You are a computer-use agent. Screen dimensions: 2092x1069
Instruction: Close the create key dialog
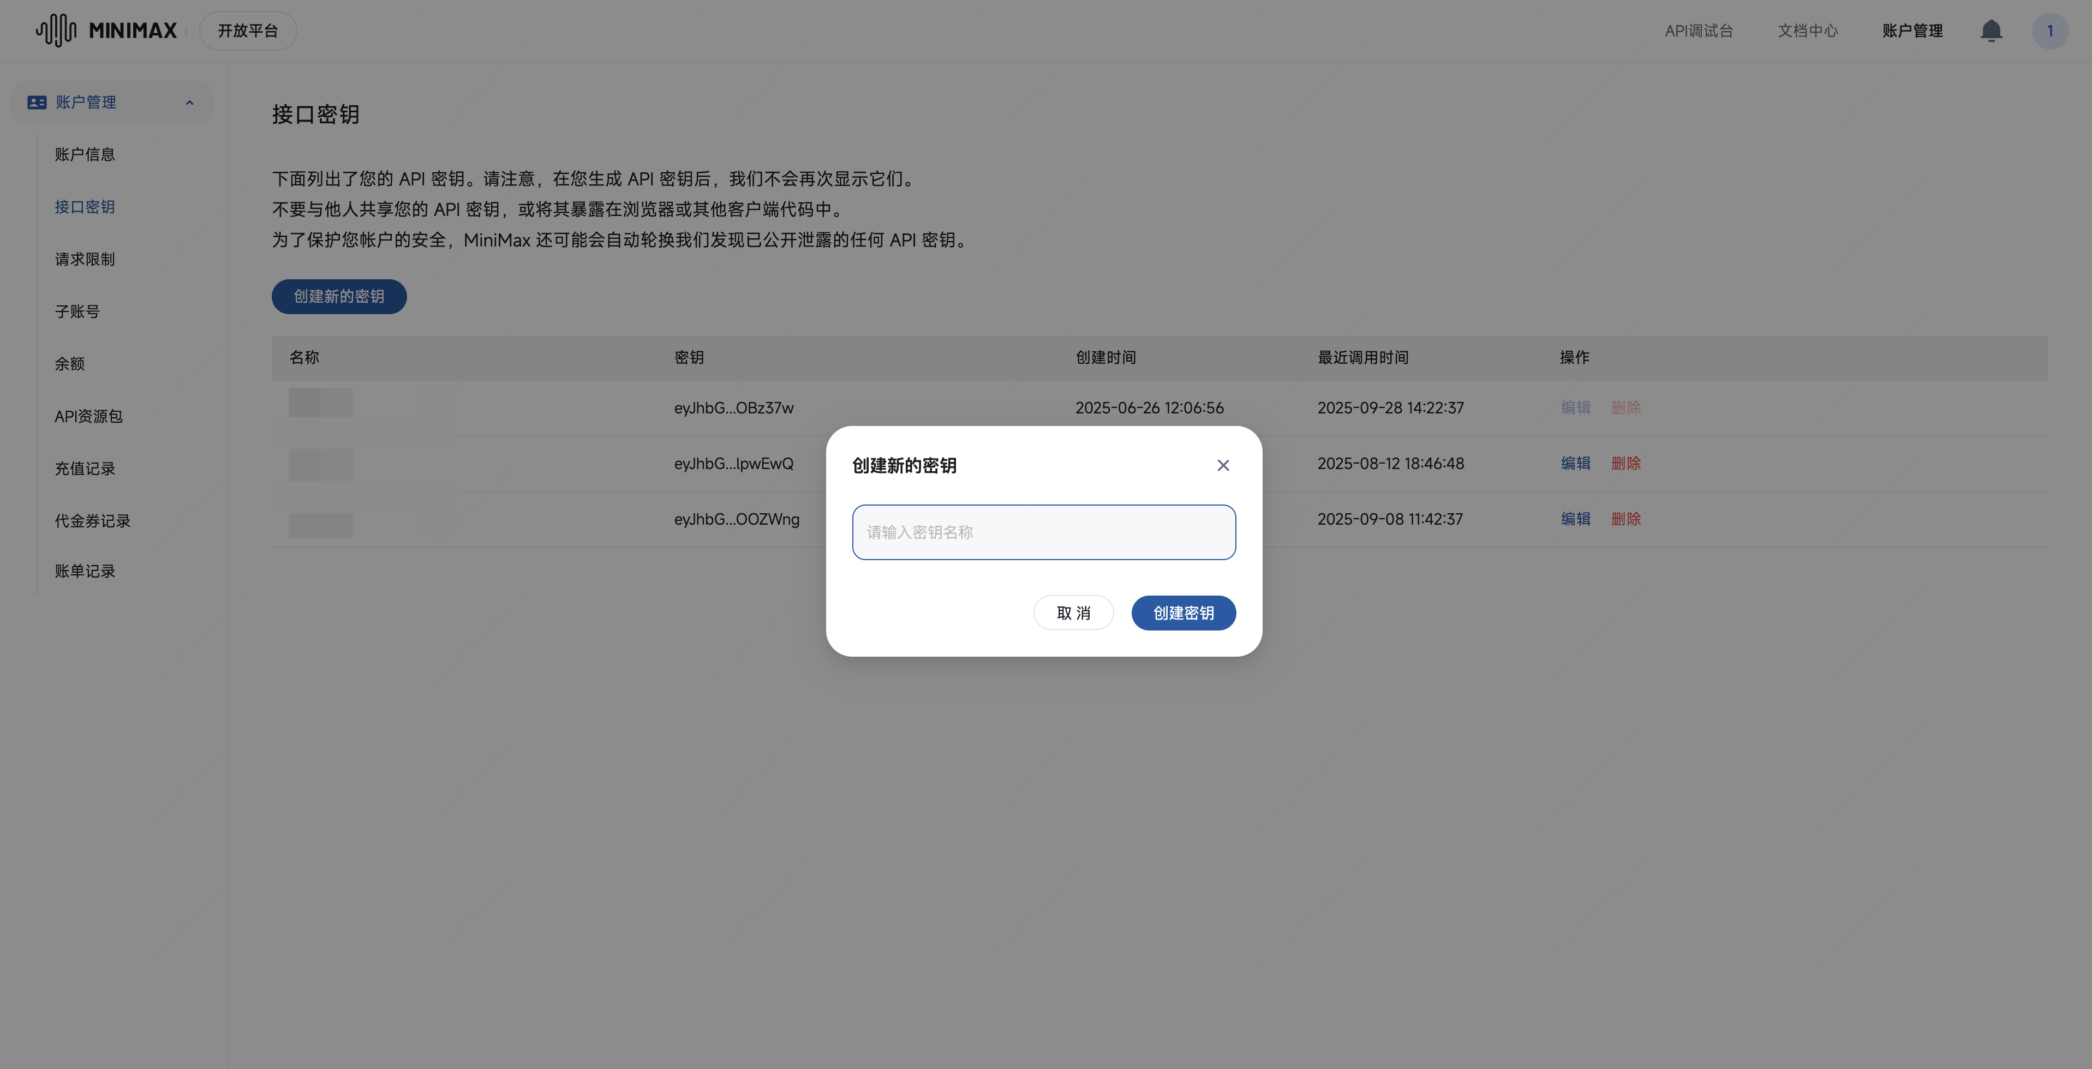pos(1223,465)
